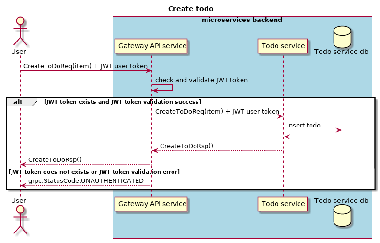Select the JWT validation error condition text
This screenshot has width=380, height=243.
[x=94, y=171]
